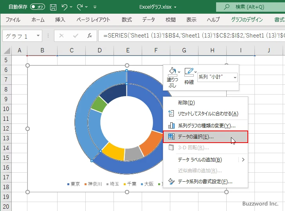Choose 系列グラフの種類の変更(Y)...
The width and height of the screenshot is (285, 211).
206,125
